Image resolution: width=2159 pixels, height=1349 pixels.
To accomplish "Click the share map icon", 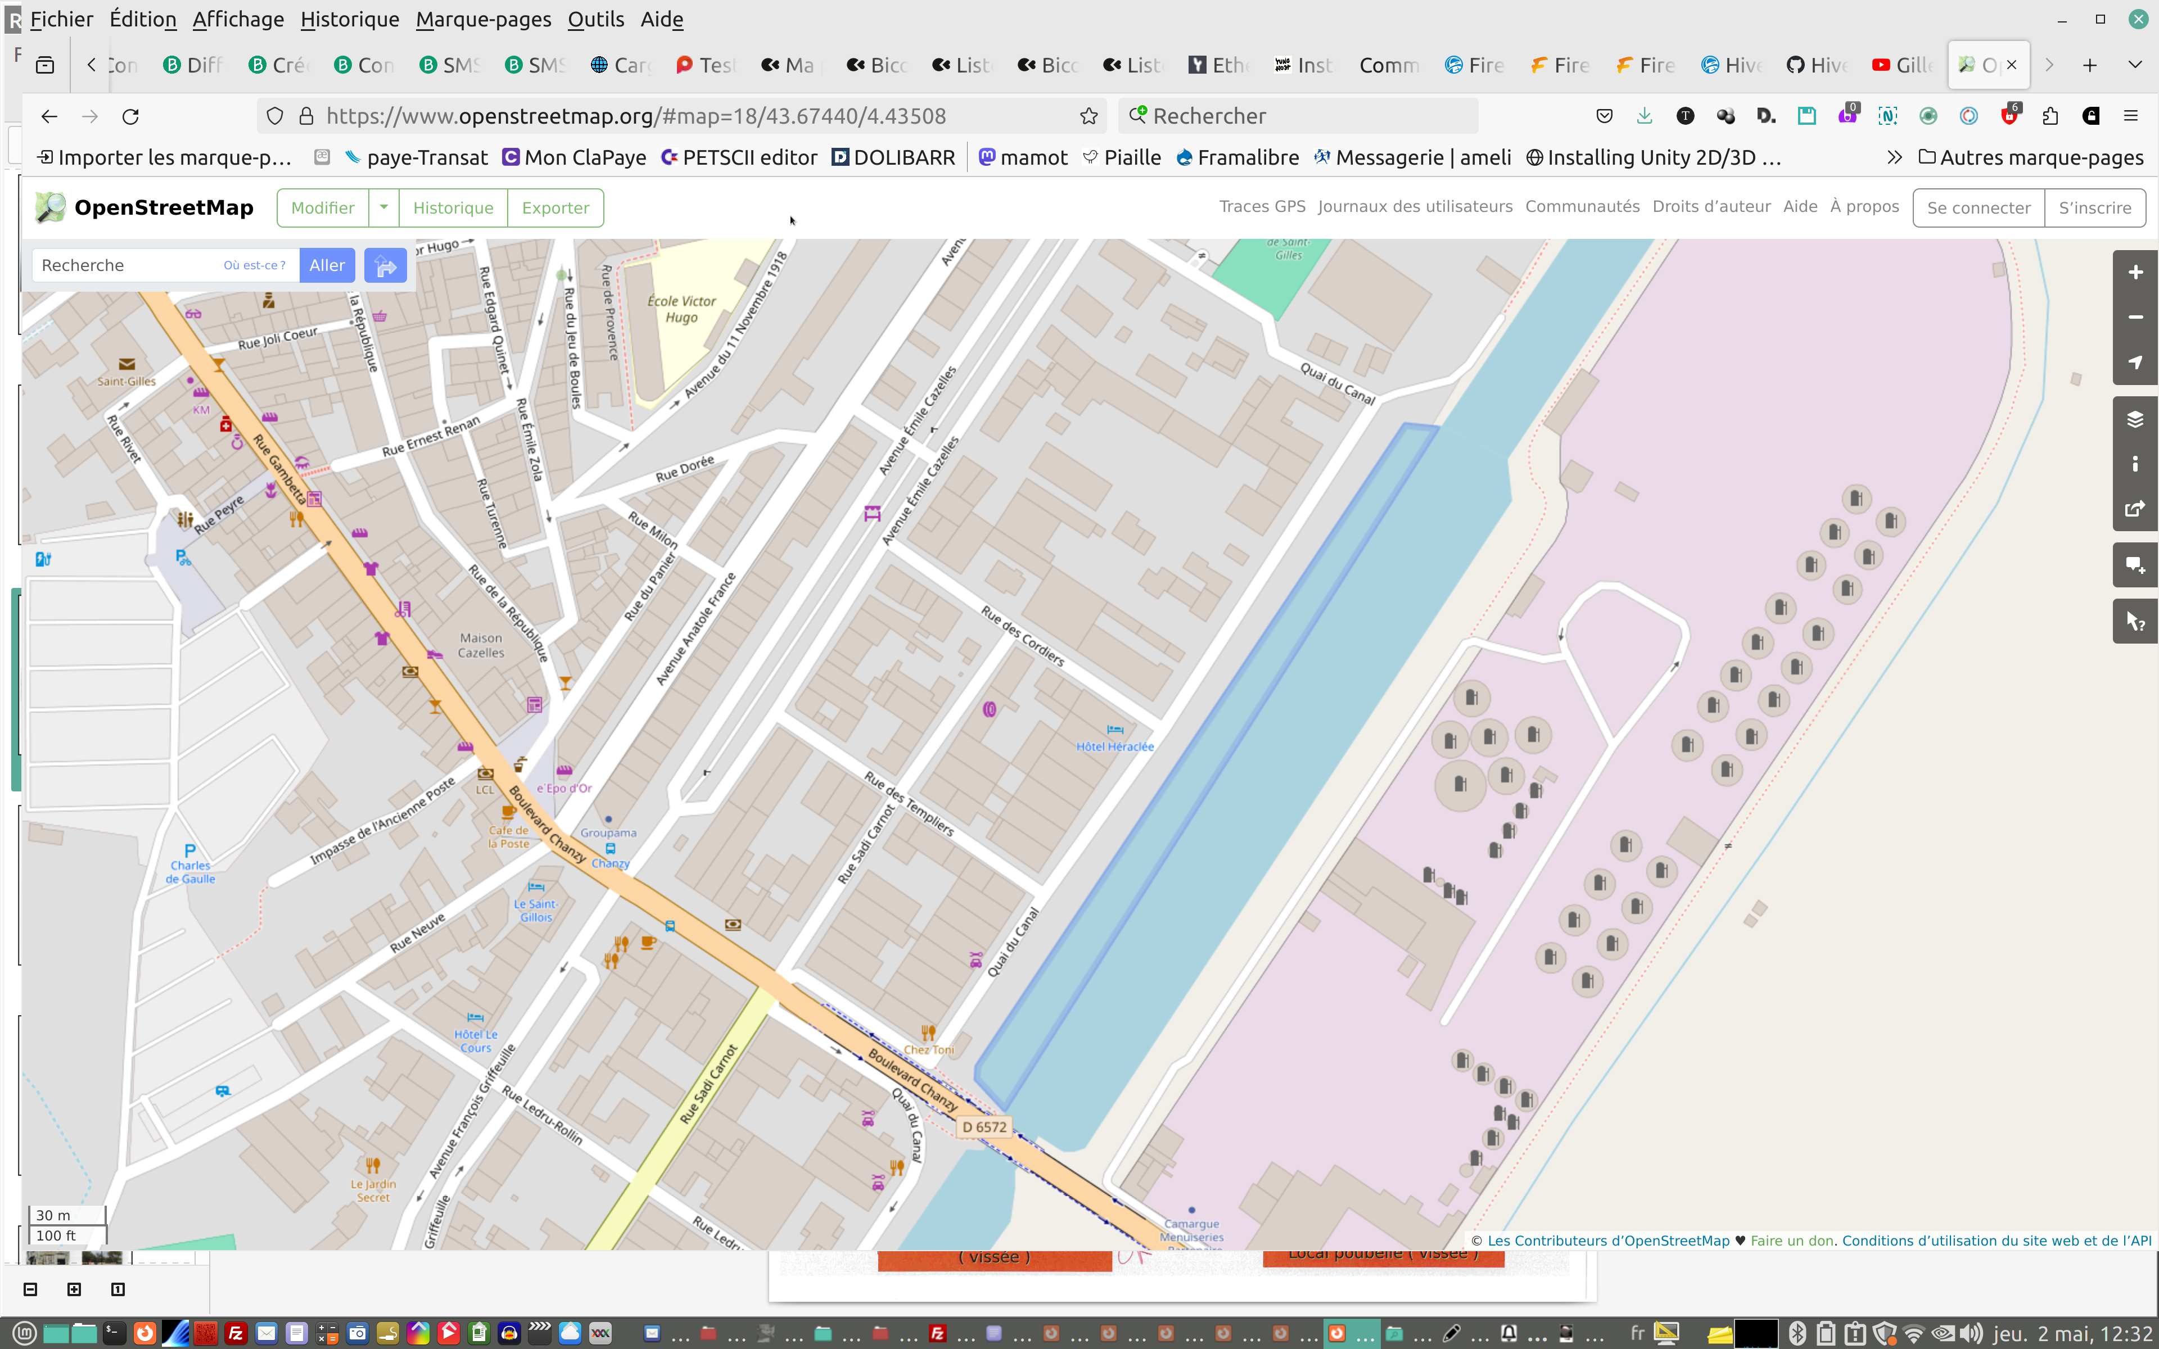I will point(2135,509).
